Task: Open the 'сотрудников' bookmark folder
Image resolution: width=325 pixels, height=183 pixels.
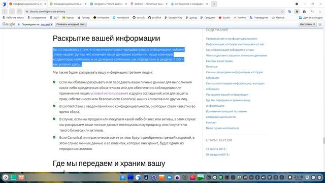Action: [37, 18]
